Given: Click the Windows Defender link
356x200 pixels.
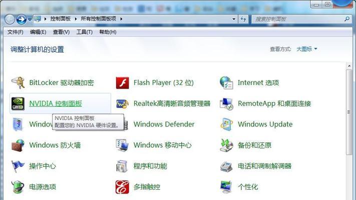Looking at the screenshot, I should pyautogui.click(x=164, y=124).
